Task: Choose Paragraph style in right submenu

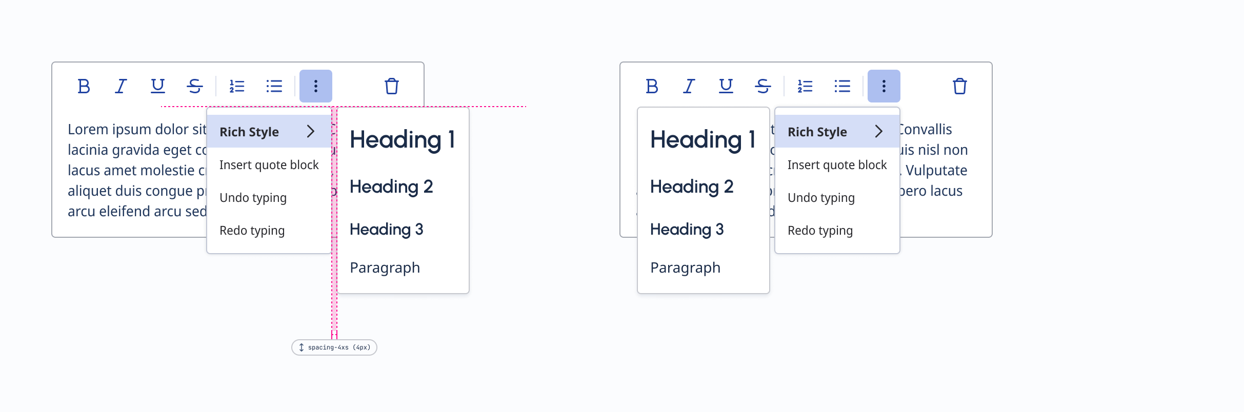Action: coord(685,267)
